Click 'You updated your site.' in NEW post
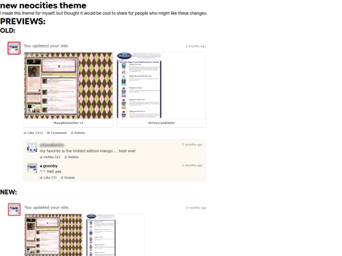342x256 pixels. [47, 207]
